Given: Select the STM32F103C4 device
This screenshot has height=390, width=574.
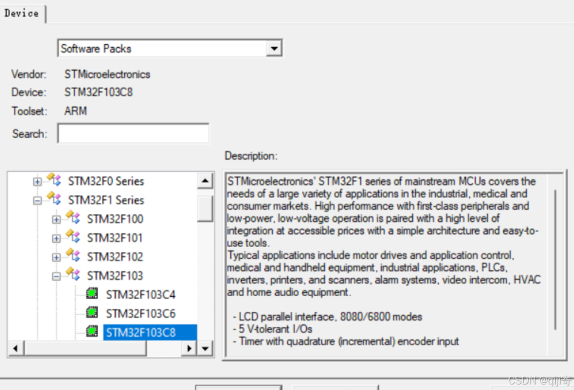Looking at the screenshot, I should click(x=141, y=295).
